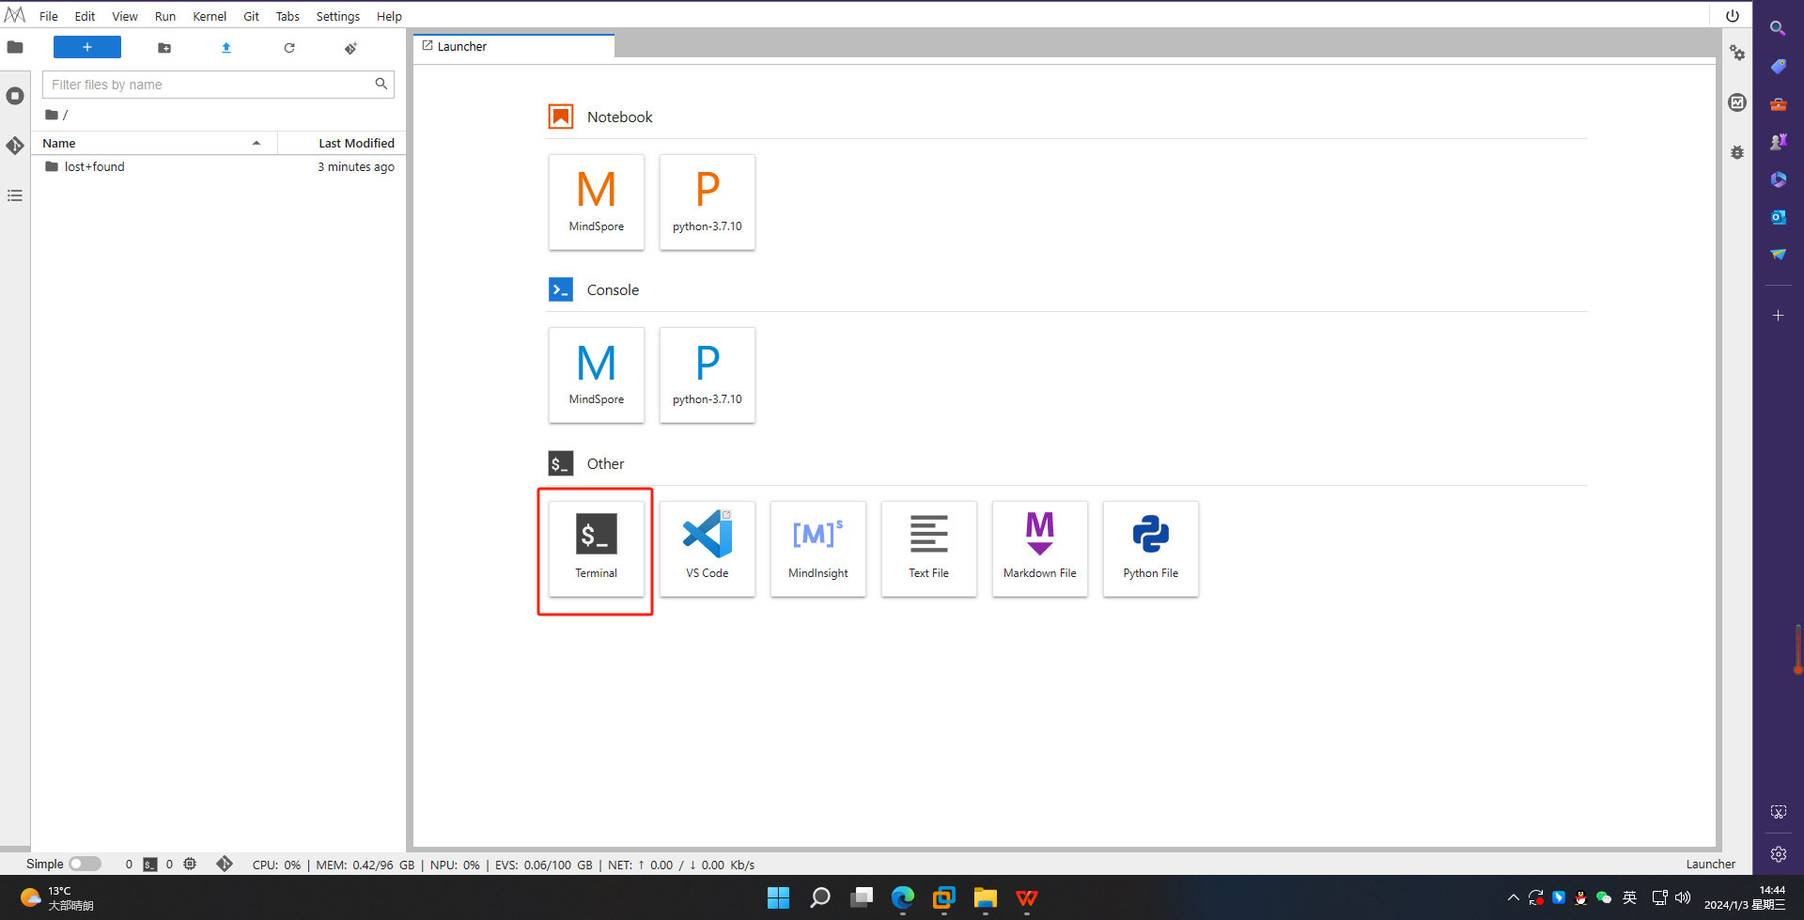
Task: Open Edge sidebar settings gear
Action: tap(1778, 854)
